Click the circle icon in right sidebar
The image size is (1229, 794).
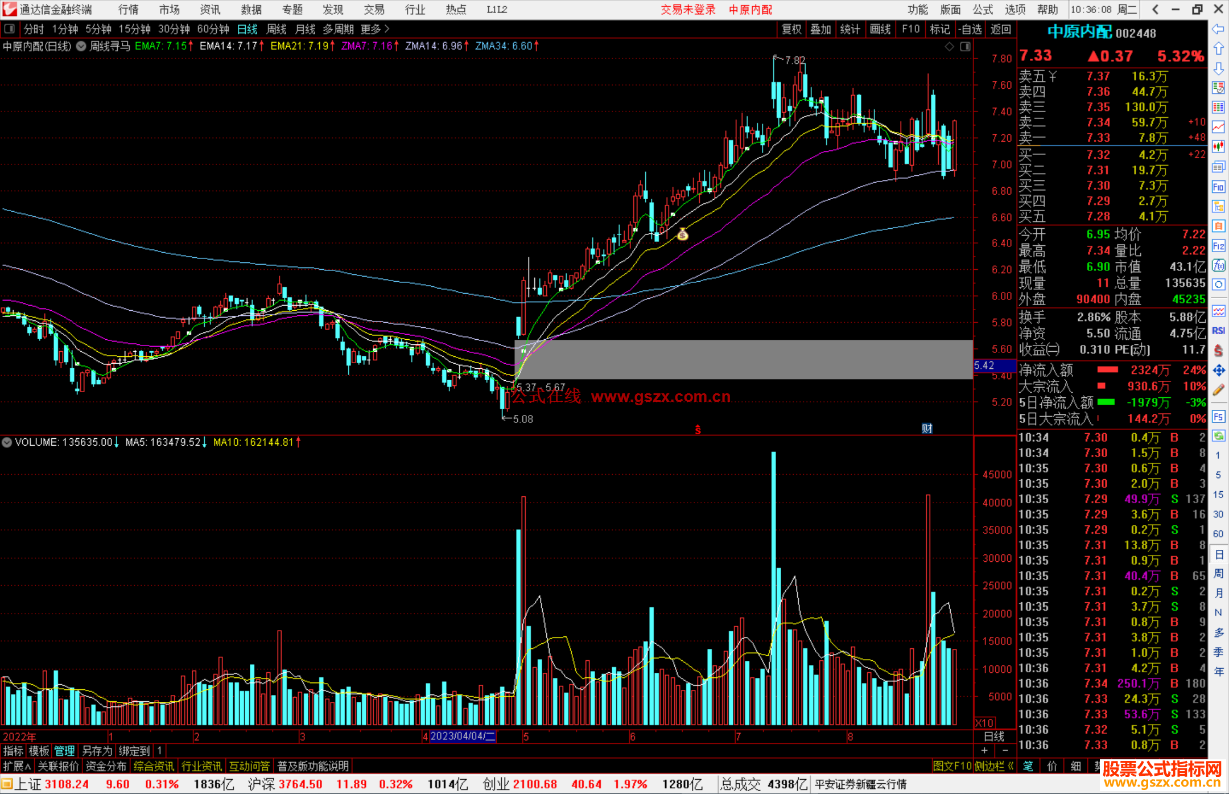coord(1218,285)
